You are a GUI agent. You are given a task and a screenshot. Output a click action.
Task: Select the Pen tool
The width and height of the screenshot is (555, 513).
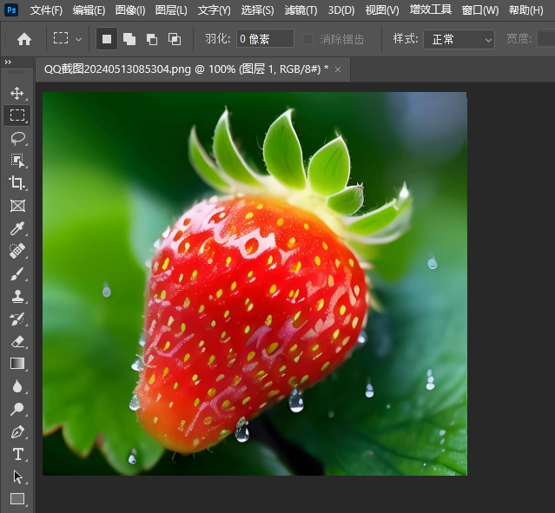tap(17, 431)
